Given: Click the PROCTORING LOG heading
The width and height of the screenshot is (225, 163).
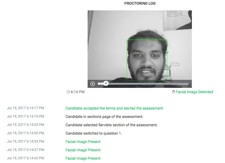Looking at the screenshot, I should point(140,3).
